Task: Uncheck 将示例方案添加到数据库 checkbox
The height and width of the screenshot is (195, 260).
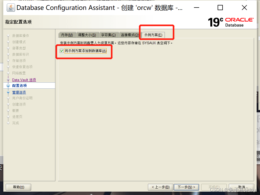Action: 62,51
